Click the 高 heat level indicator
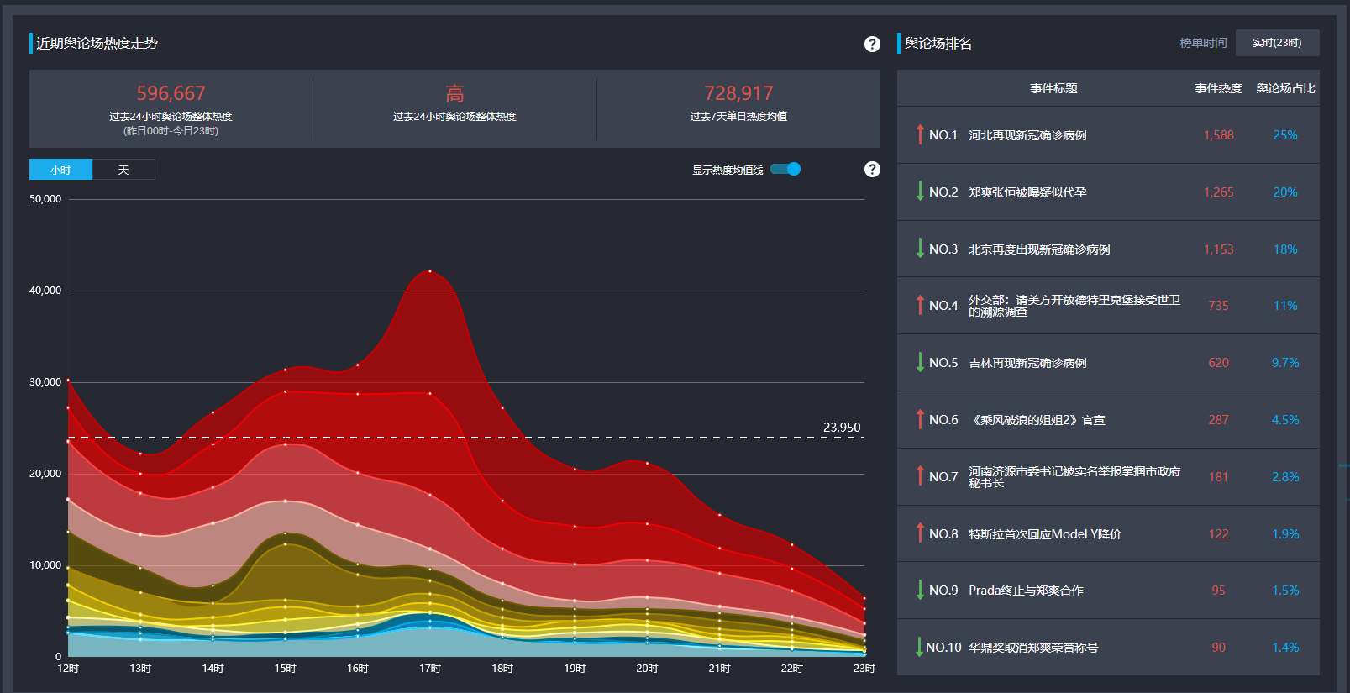 click(x=454, y=93)
